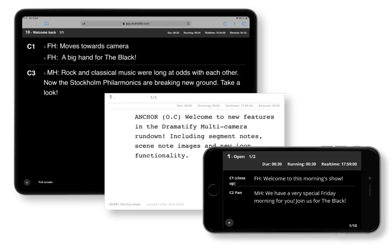The image size is (392, 245).
Task: Click the note icon before 'Moves towards camera'
Action: [x=45, y=47]
